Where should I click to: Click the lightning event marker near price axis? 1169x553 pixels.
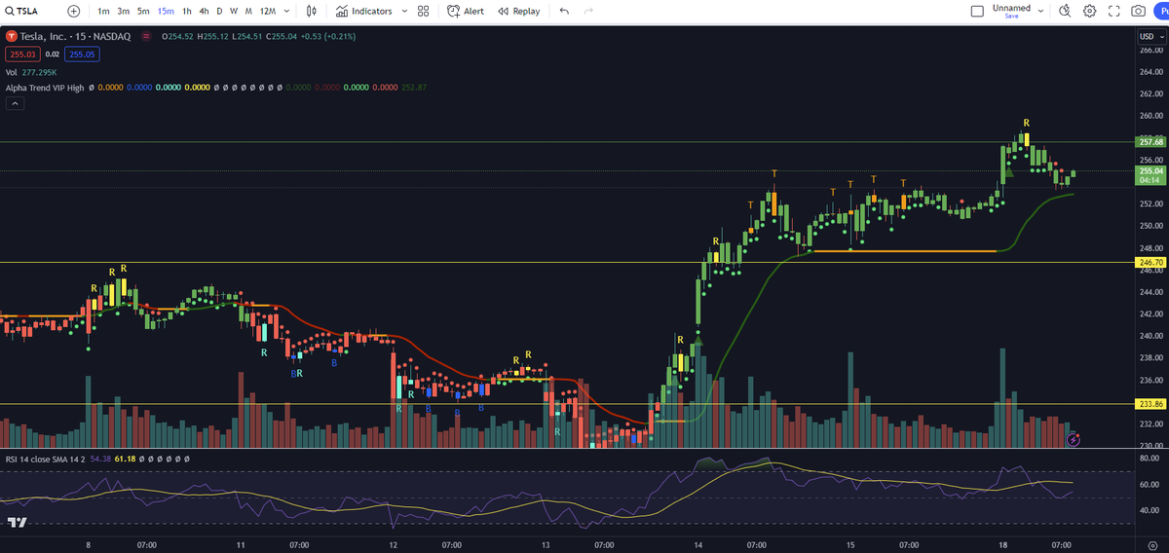(x=1074, y=440)
